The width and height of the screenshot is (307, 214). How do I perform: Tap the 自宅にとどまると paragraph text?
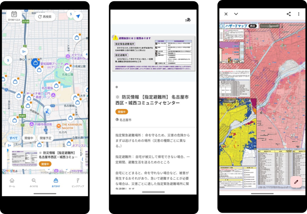click(x=152, y=181)
